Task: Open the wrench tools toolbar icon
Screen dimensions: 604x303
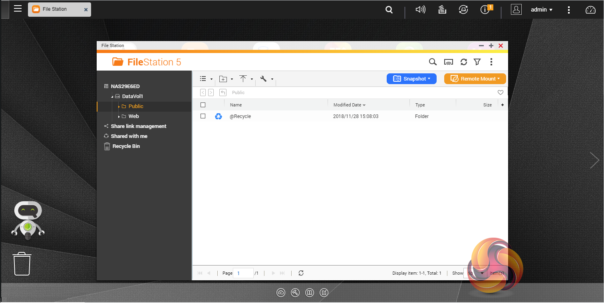Action: pos(263,79)
